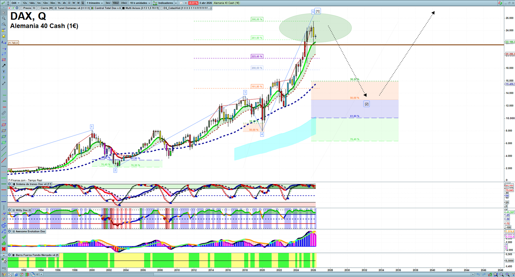515x277 pixels.
Task: Close the Awesome Evolution Doc panel
Action: point(9,231)
